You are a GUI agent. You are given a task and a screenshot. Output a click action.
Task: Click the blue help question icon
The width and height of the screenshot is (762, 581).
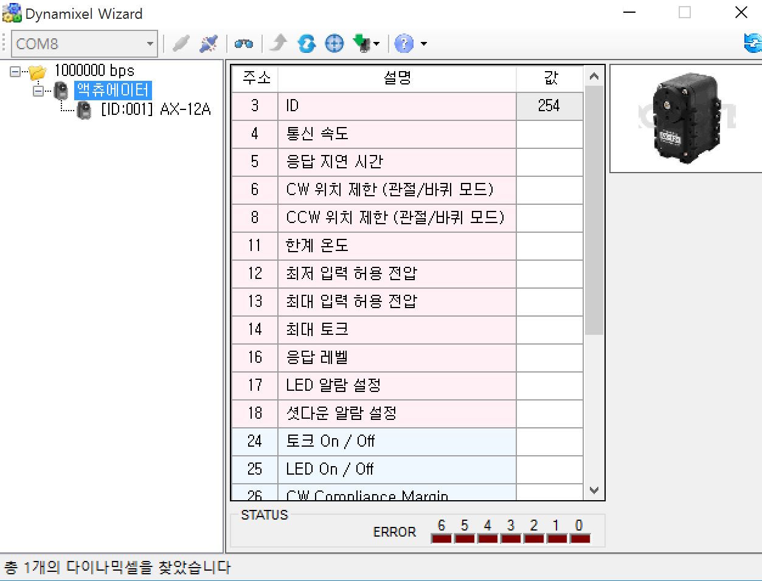(x=404, y=43)
